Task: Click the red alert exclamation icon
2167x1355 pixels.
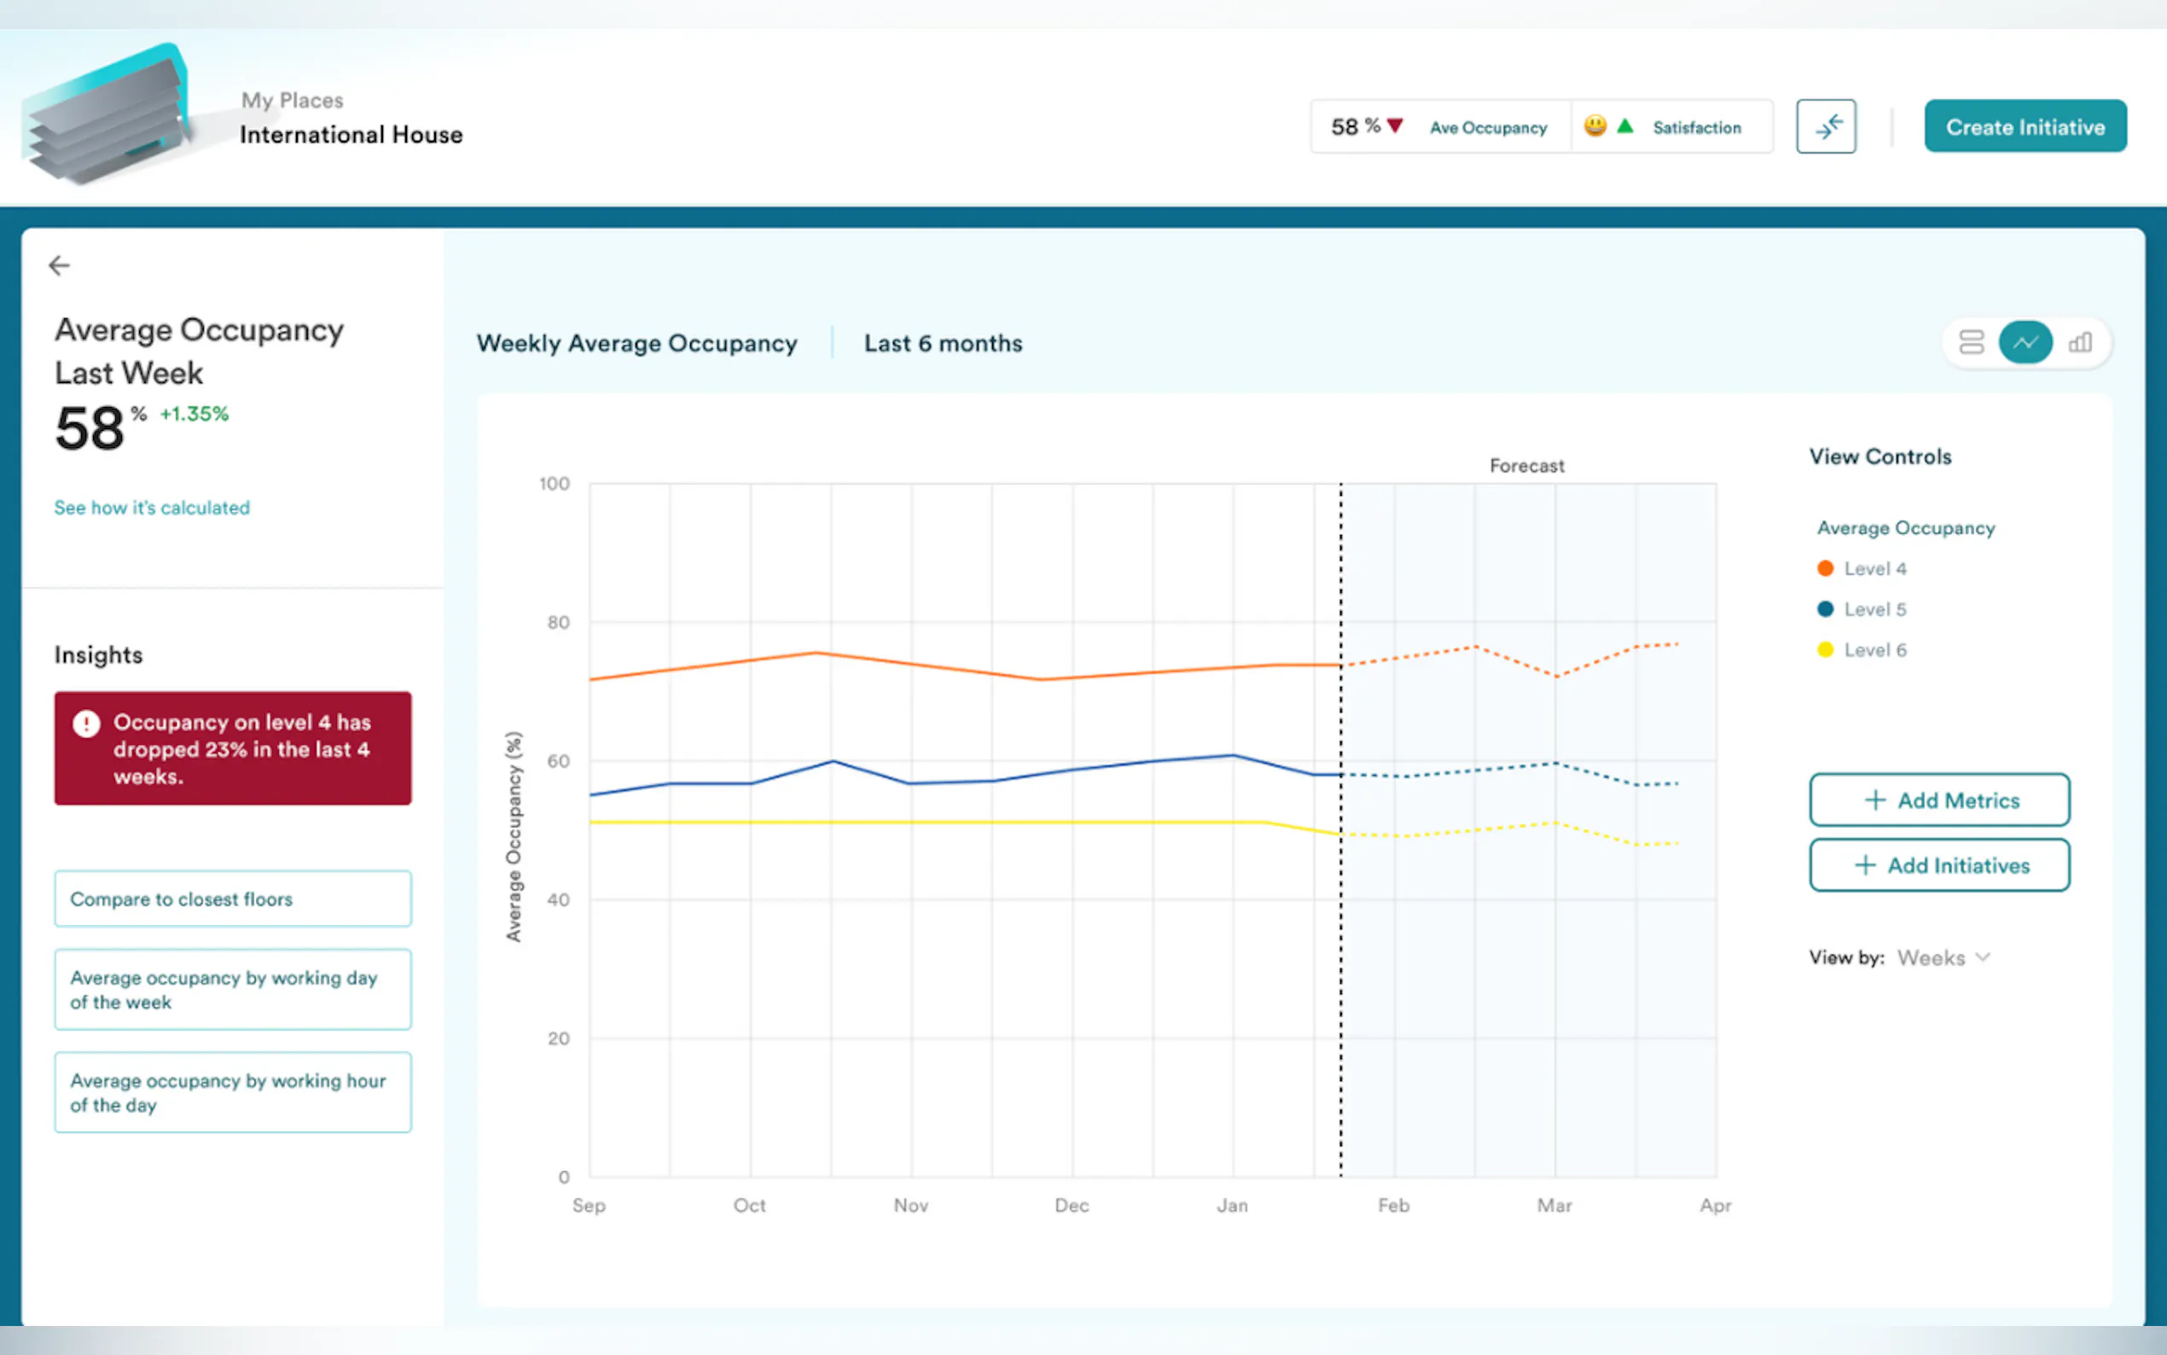Action: (x=86, y=724)
